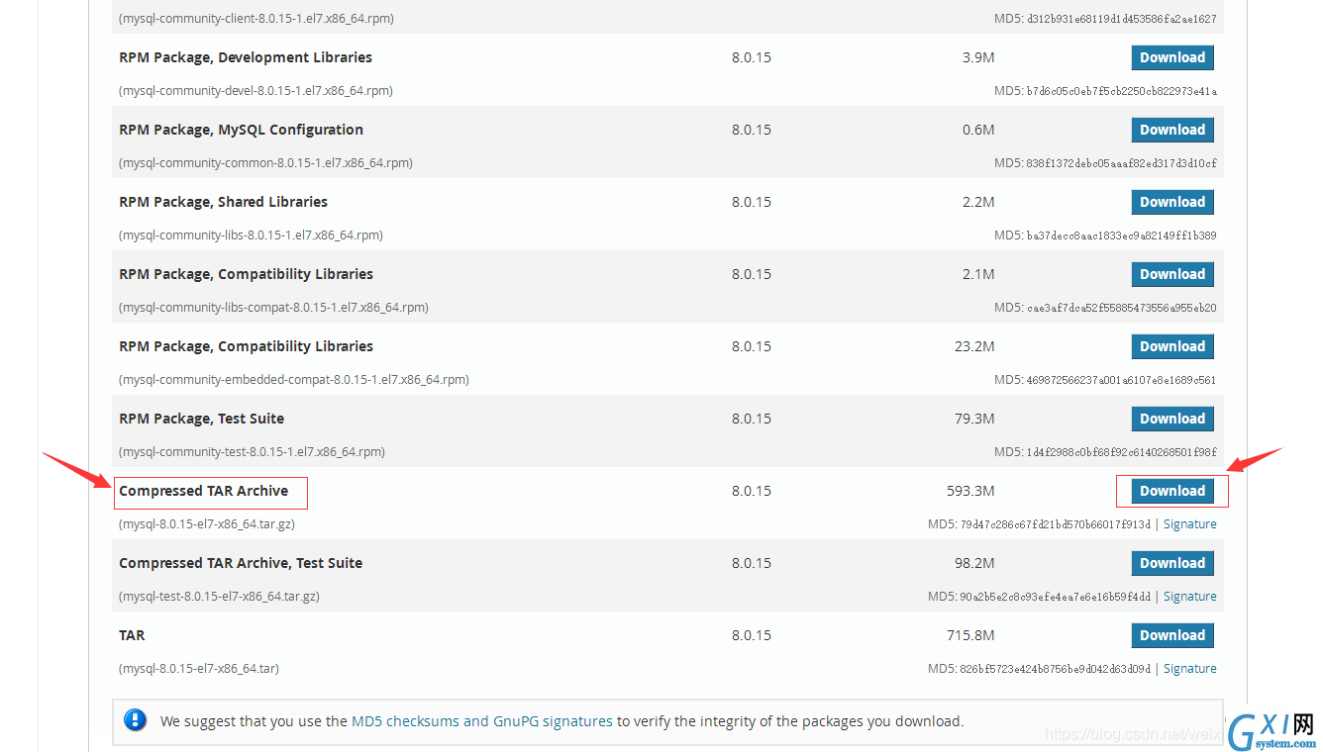Screen dimensions: 1323x752
Task: Click the MD5 hash starting with d312b931
Action: 1123,19
